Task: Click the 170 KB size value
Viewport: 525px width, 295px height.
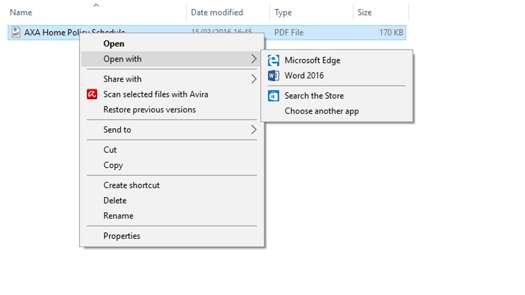Action: tap(391, 33)
